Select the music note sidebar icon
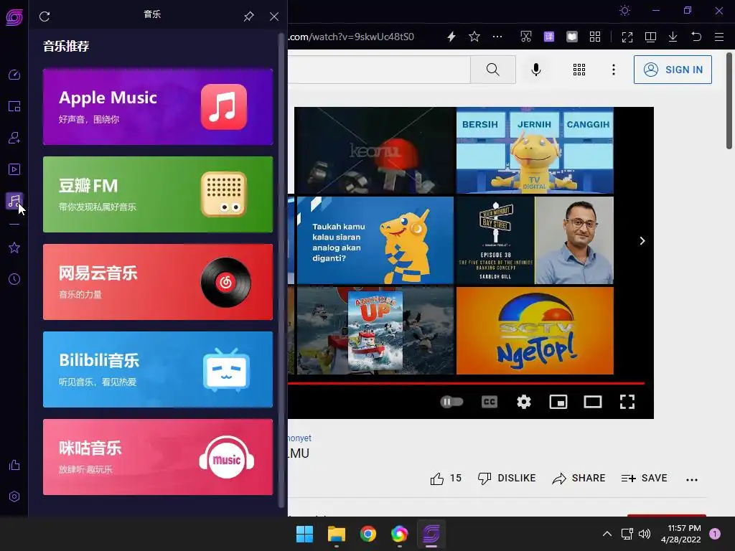Viewport: 735px width, 551px height. click(14, 201)
